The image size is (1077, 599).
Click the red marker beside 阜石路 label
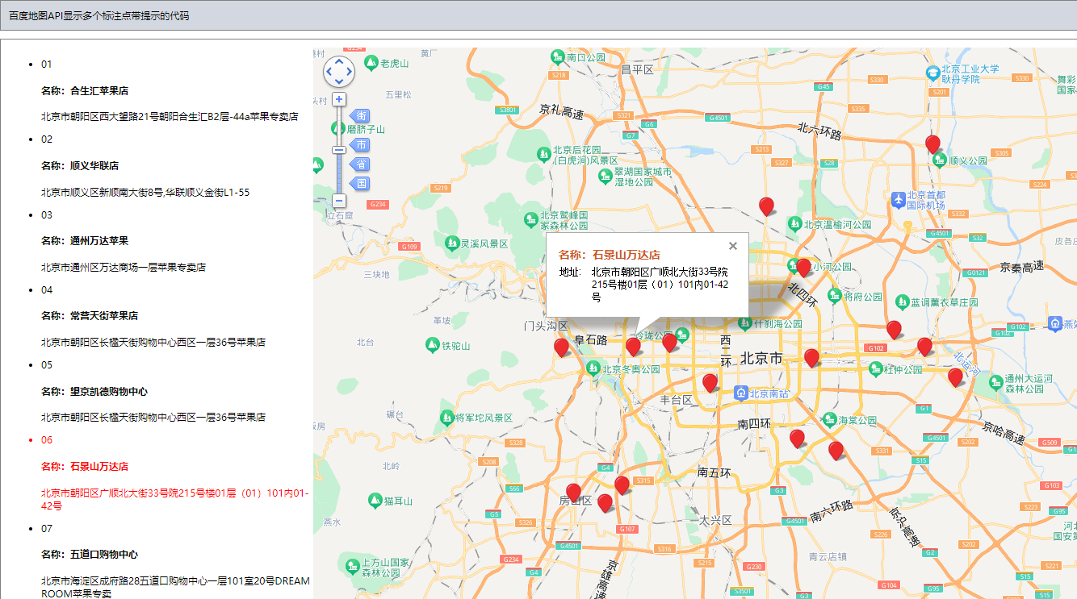633,347
